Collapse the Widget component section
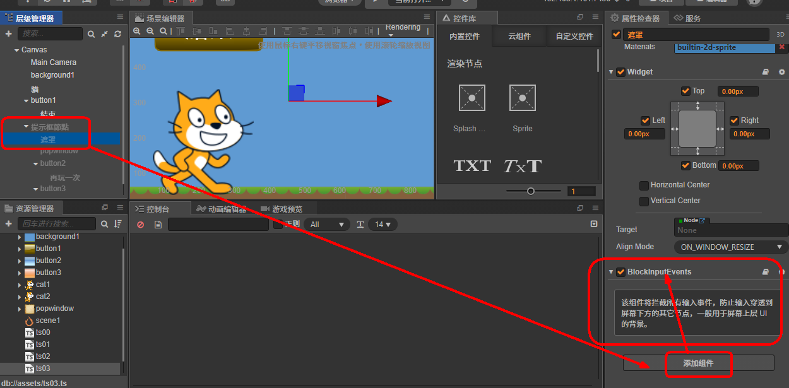This screenshot has width=789, height=388. pos(611,72)
